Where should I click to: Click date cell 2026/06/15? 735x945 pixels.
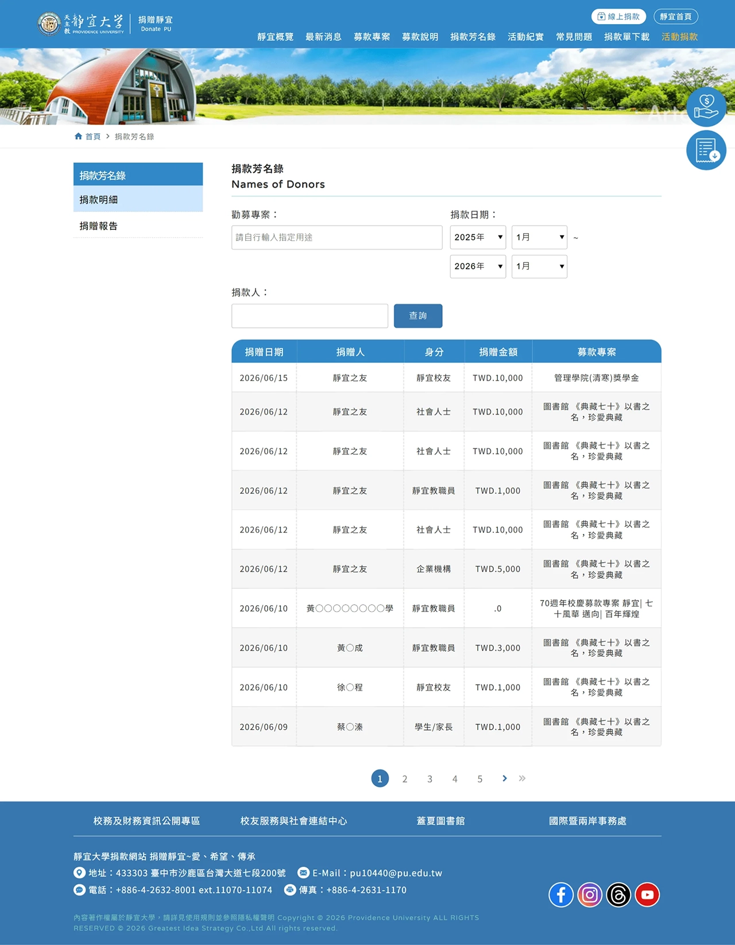(x=264, y=378)
